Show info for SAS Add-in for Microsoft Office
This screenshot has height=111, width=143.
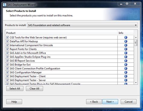pyautogui.click(x=126, y=53)
